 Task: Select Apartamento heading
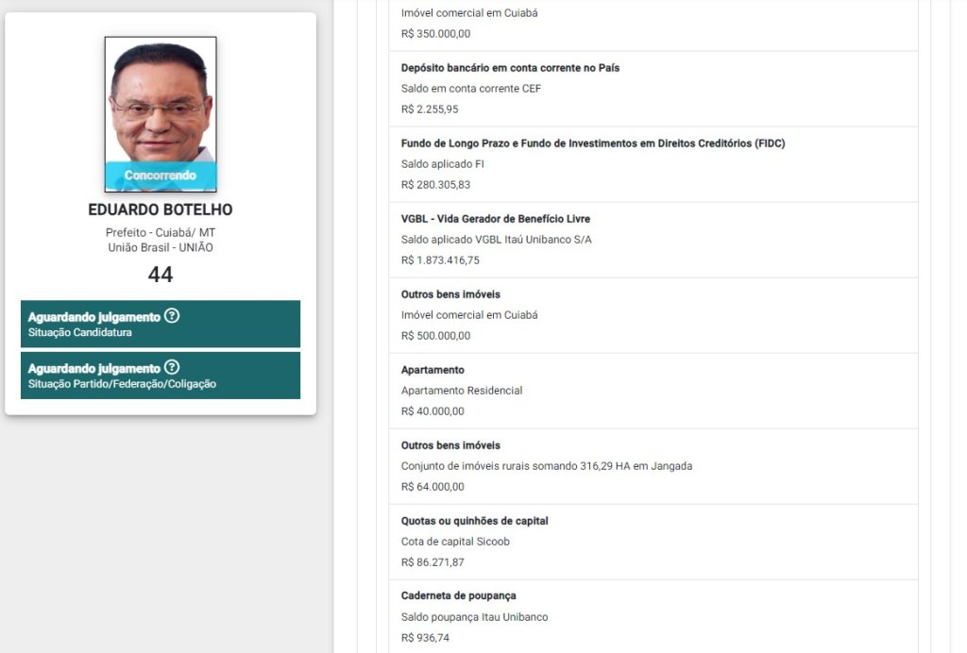click(433, 370)
